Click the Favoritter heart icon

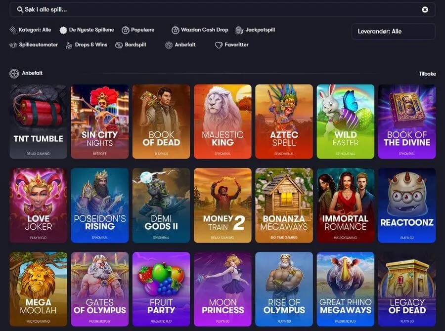coord(219,45)
